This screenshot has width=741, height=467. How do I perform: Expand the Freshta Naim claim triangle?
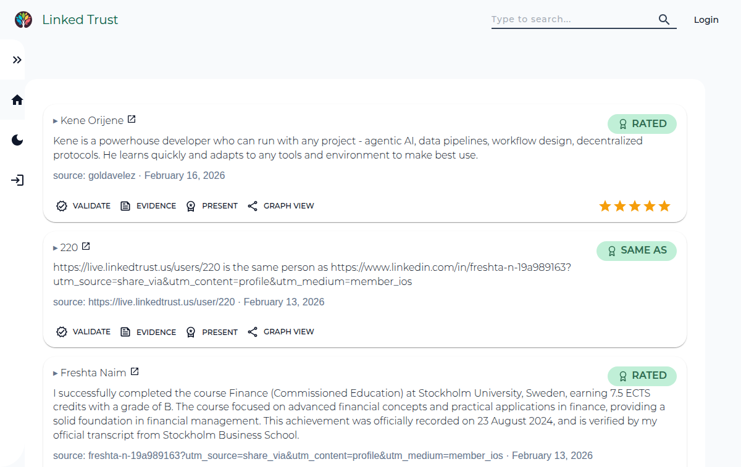pyautogui.click(x=56, y=373)
